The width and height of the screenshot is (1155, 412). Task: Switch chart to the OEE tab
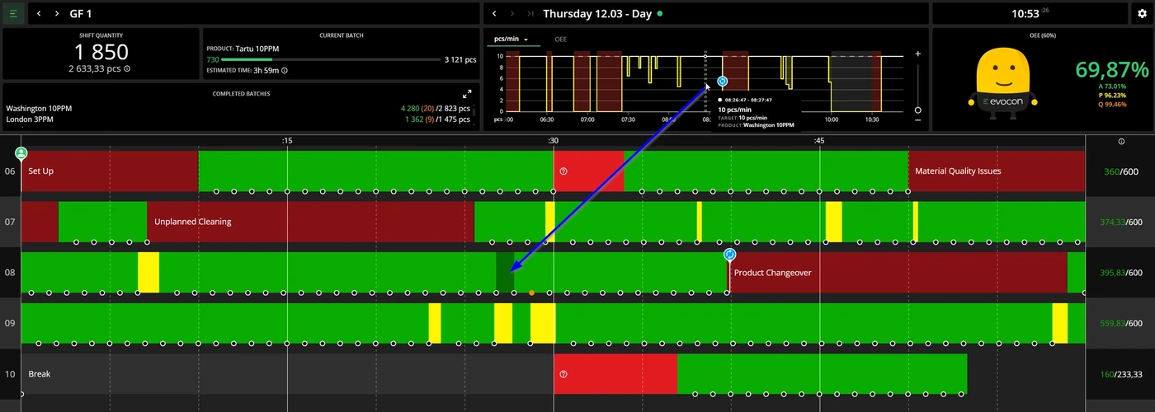pos(560,40)
